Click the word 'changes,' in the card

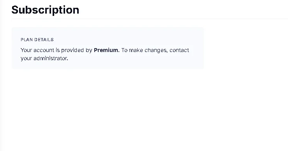[x=156, y=50]
